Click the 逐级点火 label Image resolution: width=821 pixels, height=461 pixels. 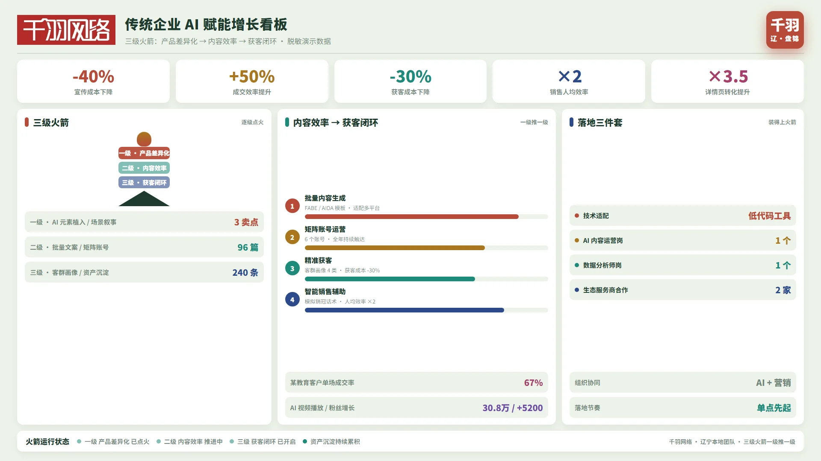252,122
